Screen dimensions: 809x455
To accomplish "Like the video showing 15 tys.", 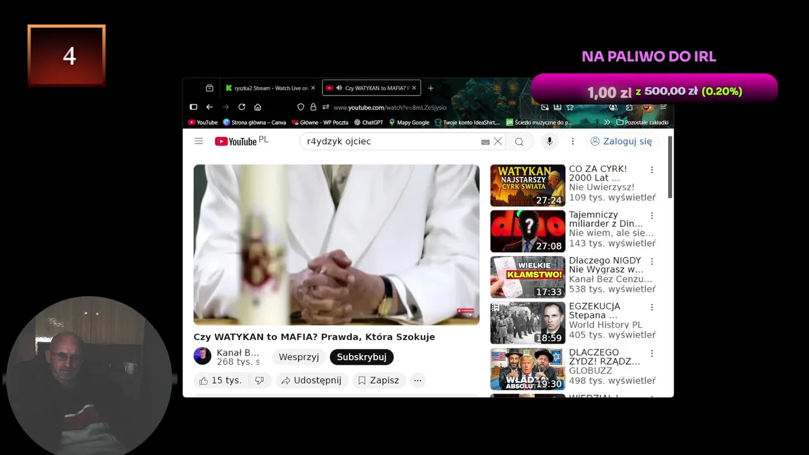I will pyautogui.click(x=220, y=380).
